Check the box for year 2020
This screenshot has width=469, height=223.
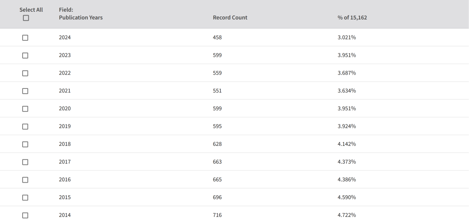25,109
